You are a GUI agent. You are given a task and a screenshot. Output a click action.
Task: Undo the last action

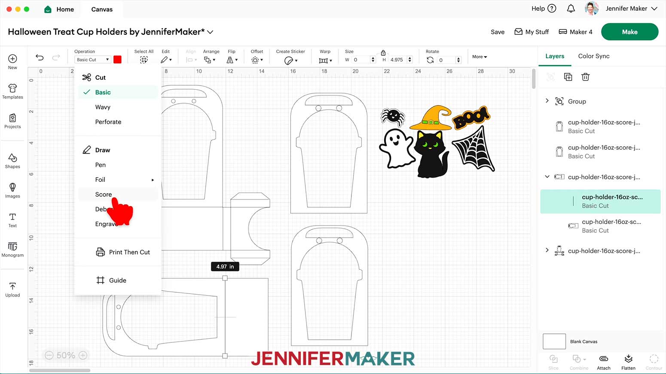click(x=40, y=57)
